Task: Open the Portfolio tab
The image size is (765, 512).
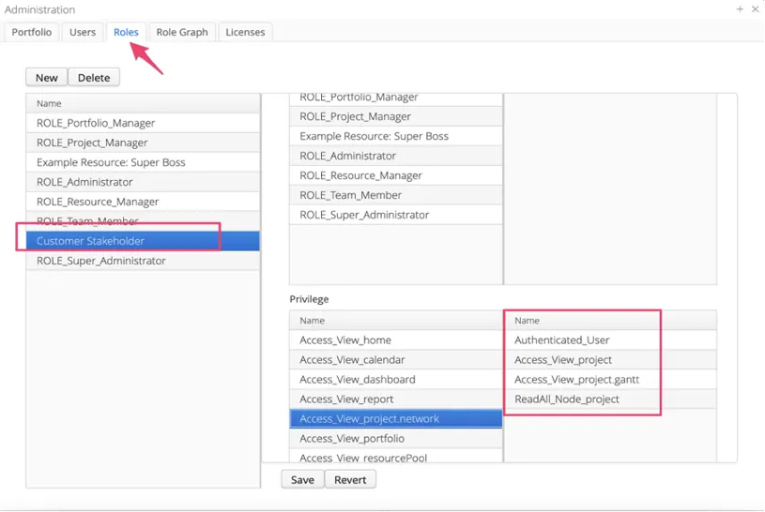Action: (32, 32)
